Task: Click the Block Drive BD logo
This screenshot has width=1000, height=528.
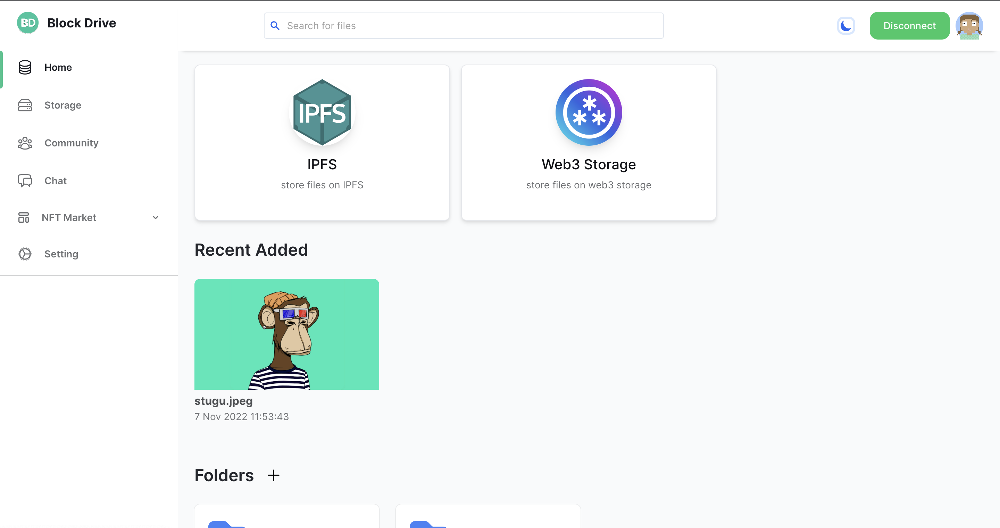Action: [27, 23]
